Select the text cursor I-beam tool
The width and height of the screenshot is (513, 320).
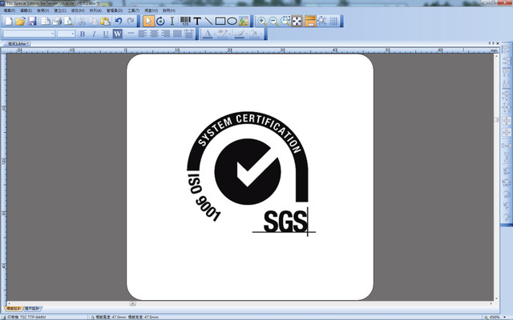coord(172,22)
